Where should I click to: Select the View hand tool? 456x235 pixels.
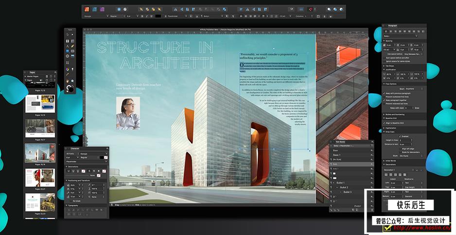(x=67, y=81)
